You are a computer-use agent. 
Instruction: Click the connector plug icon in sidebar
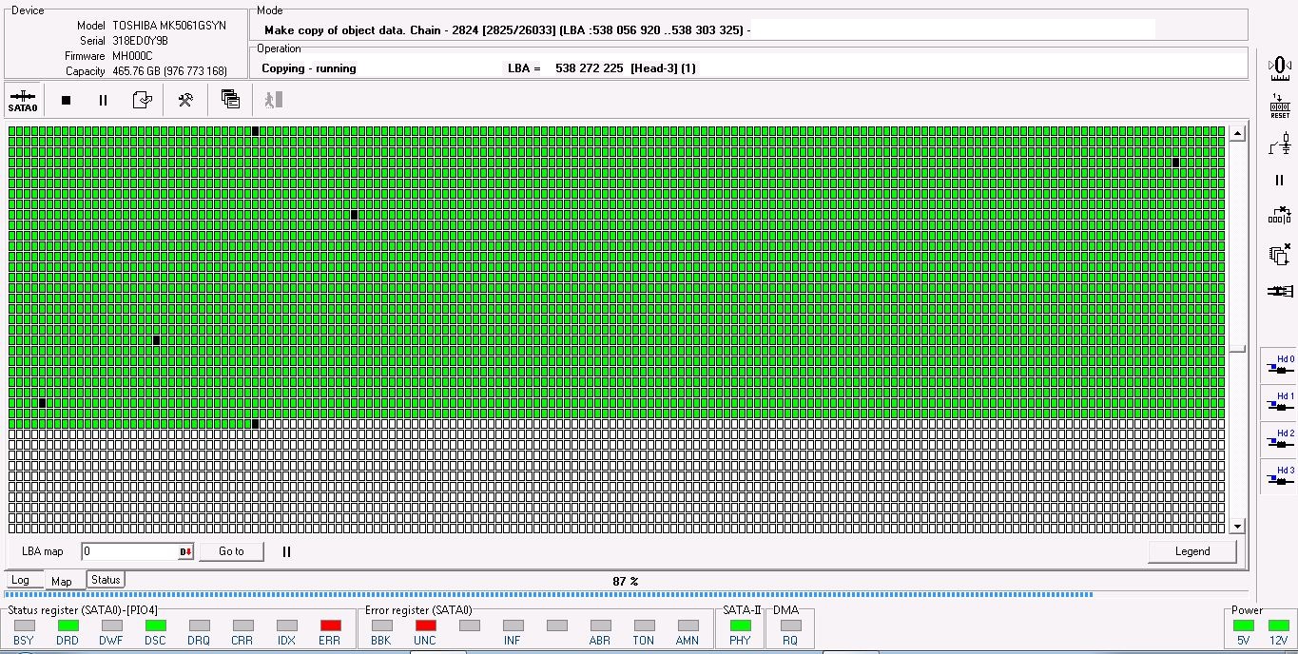(x=1280, y=291)
